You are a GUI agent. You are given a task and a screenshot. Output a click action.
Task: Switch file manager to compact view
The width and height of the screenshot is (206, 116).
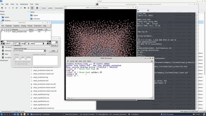pos(28,8)
